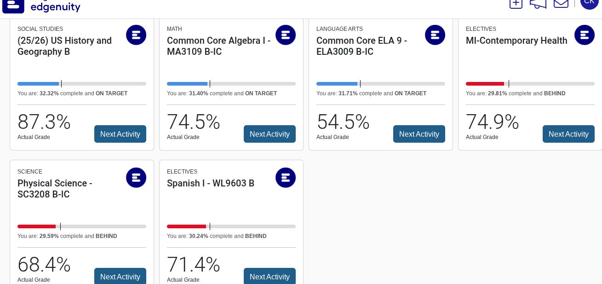Go to Next Activity in Physical Science
602x284 pixels.
click(x=120, y=276)
